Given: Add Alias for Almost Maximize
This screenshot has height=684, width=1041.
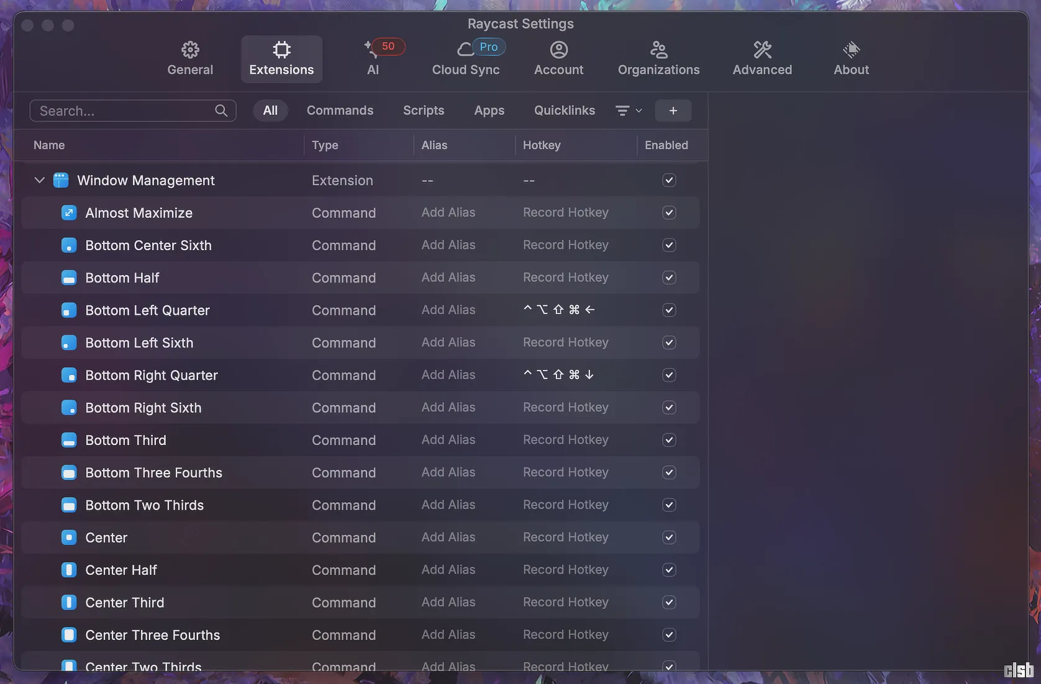Looking at the screenshot, I should [x=448, y=212].
